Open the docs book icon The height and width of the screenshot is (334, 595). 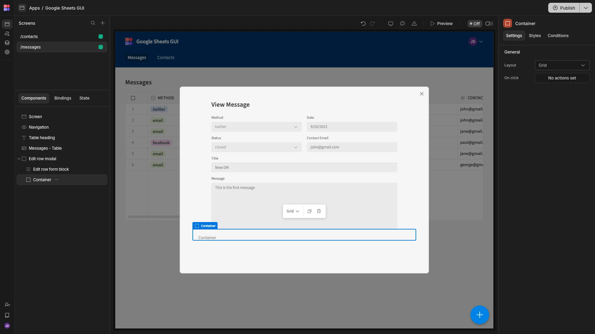[x=7, y=315]
